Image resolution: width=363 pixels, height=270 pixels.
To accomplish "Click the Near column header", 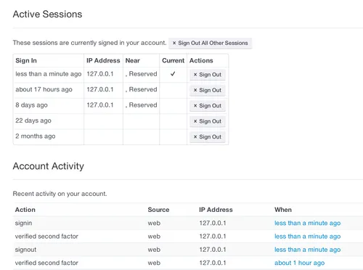I will (132, 60).
